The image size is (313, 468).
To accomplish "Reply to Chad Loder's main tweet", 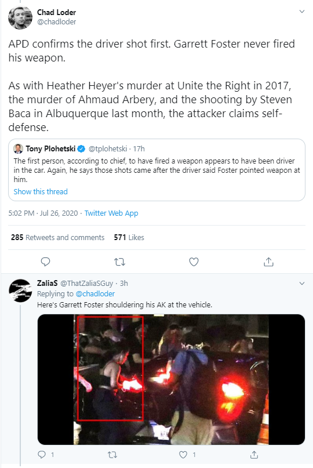I will pyautogui.click(x=45, y=262).
